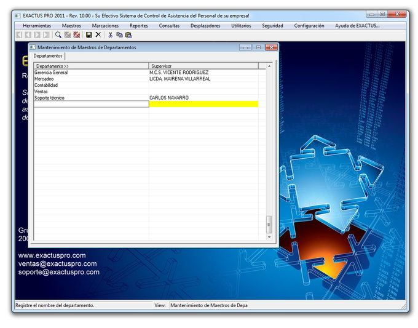Select the Soporte técnico department cell
The width and height of the screenshot is (418, 328).
tap(91, 98)
